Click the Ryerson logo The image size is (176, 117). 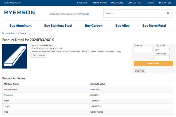(20, 12)
